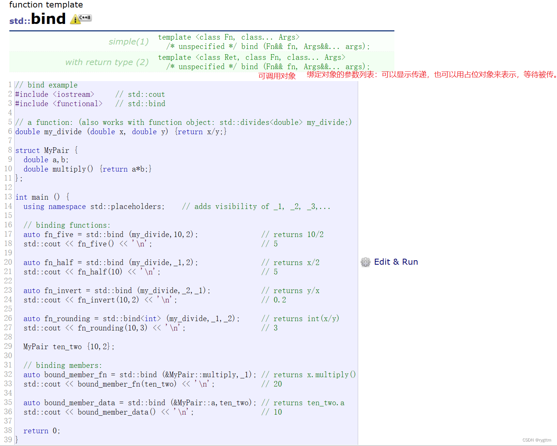
Task: Click the 'MyPair ten_two {10,2};' line
Action: tap(69, 347)
